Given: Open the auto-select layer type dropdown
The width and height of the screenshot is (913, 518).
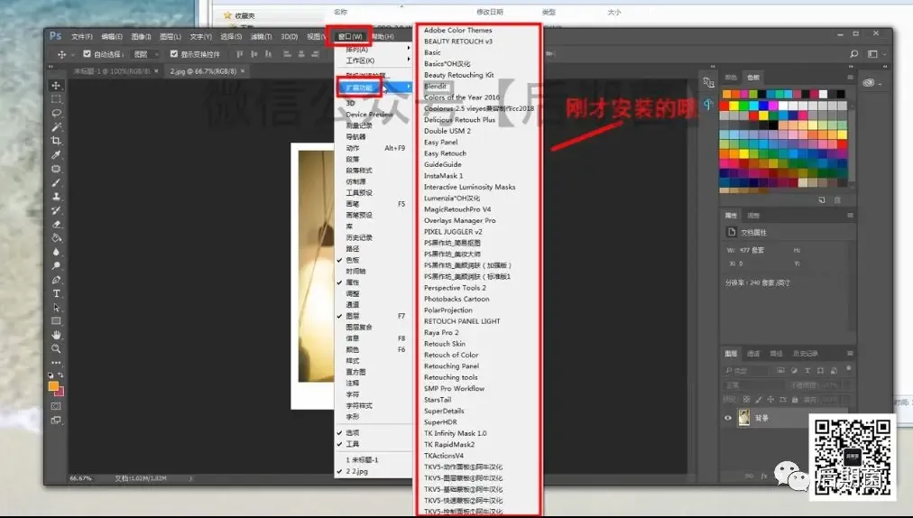Looking at the screenshot, I should pos(146,53).
